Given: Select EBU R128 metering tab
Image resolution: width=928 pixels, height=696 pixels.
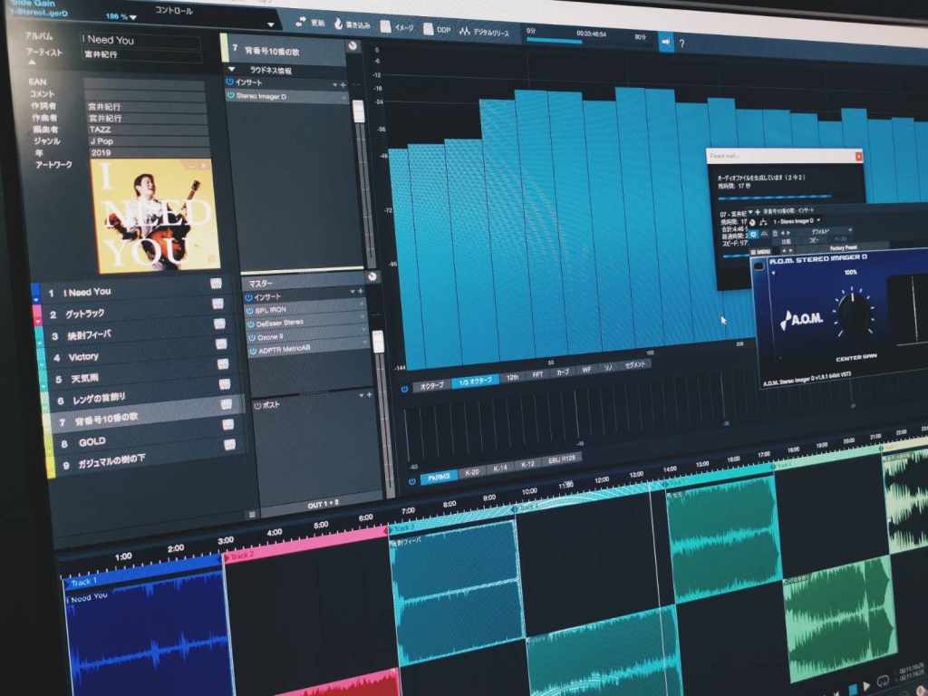Looking at the screenshot, I should [561, 459].
